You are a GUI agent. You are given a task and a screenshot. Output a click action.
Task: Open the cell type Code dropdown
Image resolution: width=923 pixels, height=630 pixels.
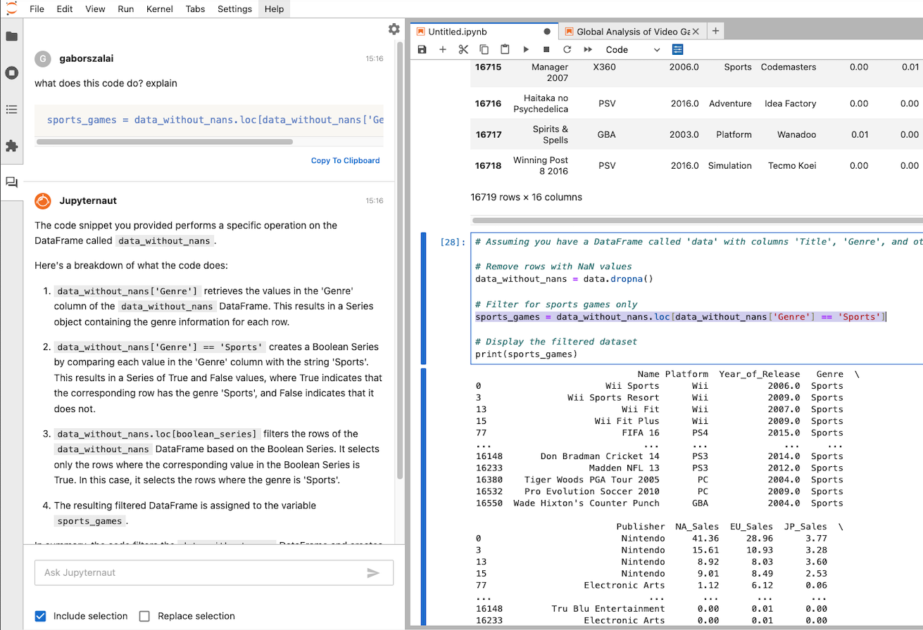pyautogui.click(x=632, y=49)
